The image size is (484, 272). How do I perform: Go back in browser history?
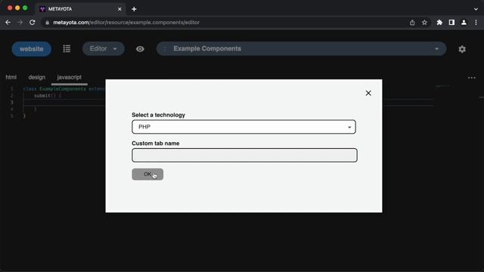[8, 23]
